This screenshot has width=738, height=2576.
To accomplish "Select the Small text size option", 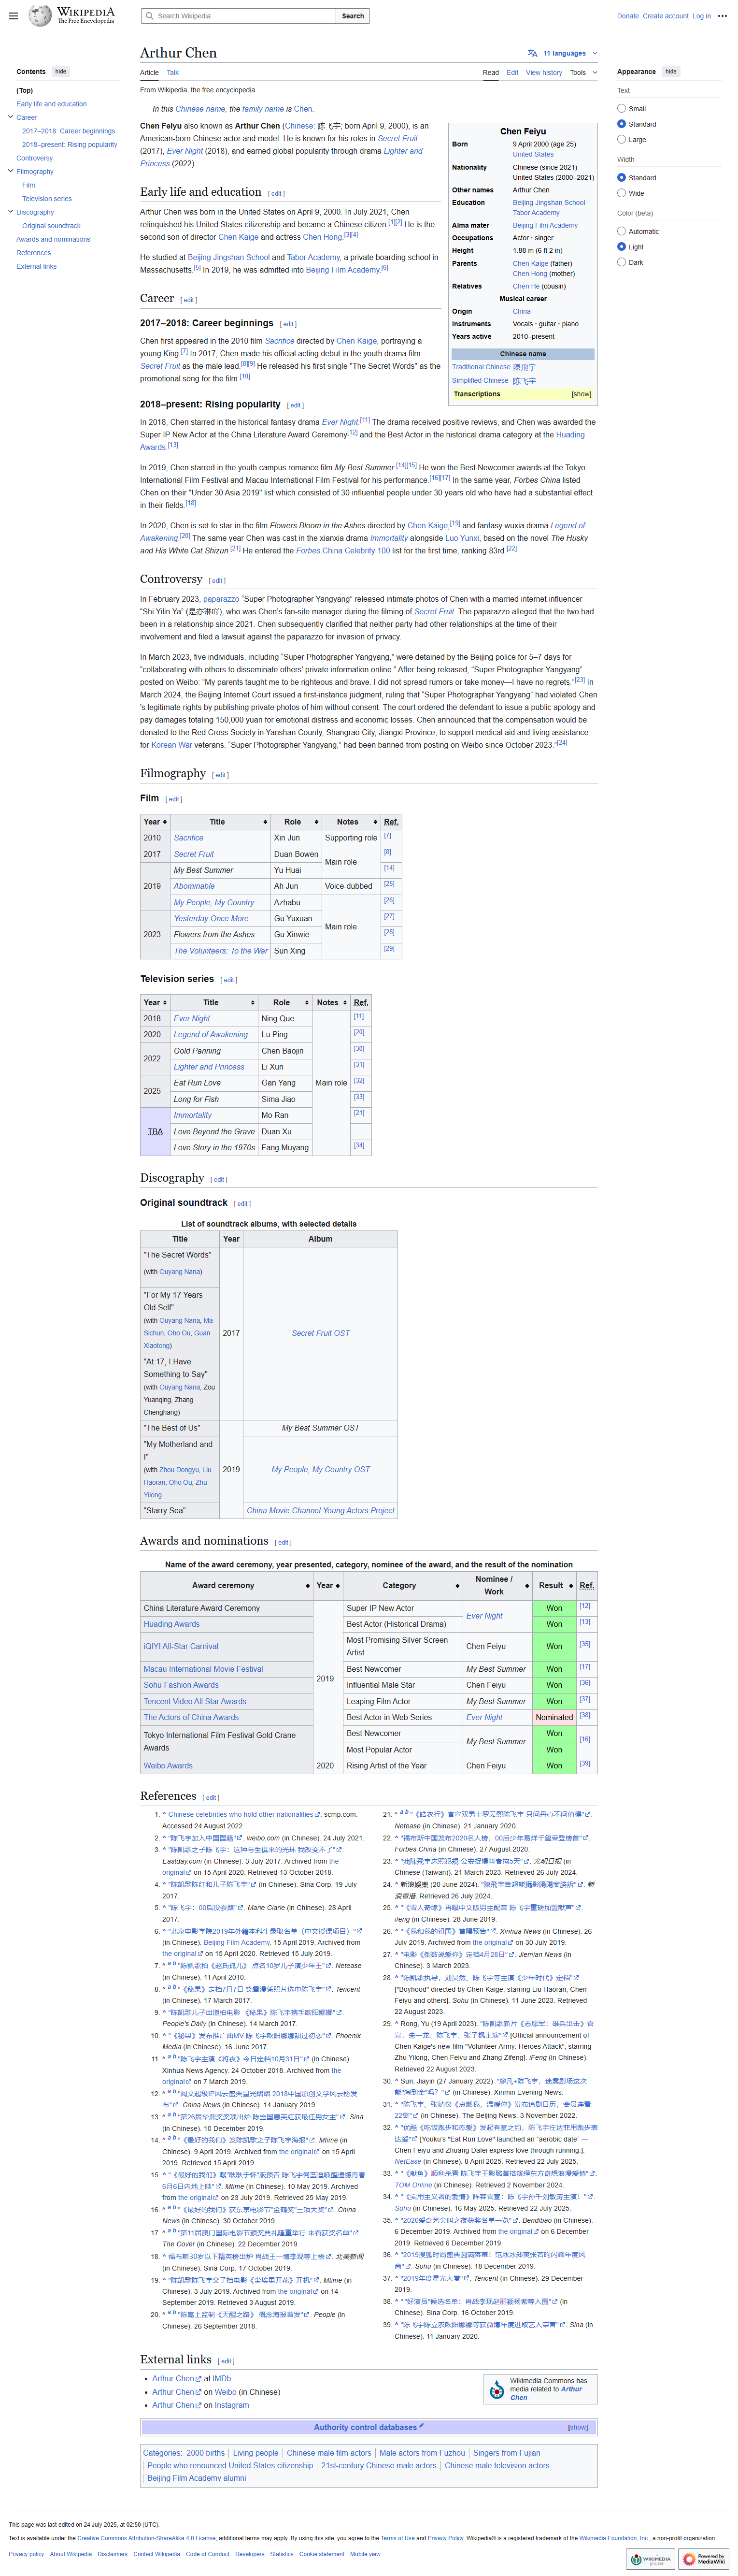I will pos(621,108).
